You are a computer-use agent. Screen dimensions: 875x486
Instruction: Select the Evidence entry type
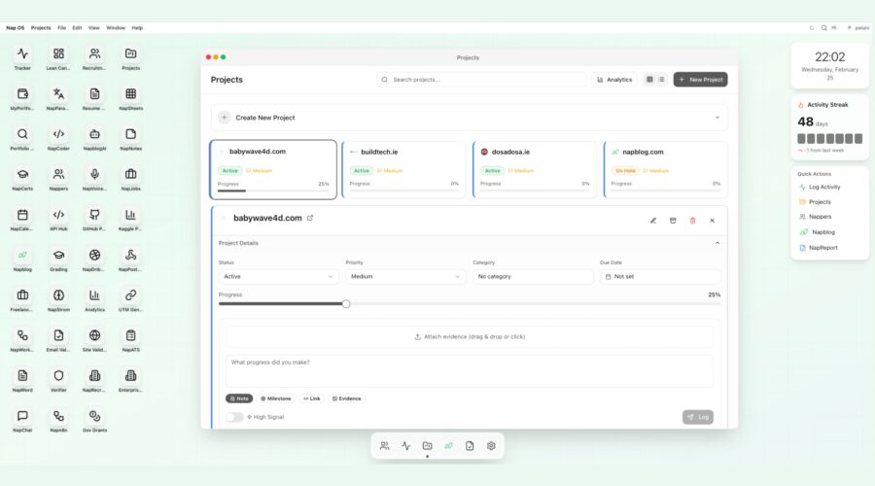(x=346, y=399)
